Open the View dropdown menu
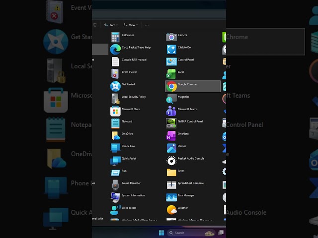Image resolution: width=318 pixels, height=238 pixels. coord(131,25)
